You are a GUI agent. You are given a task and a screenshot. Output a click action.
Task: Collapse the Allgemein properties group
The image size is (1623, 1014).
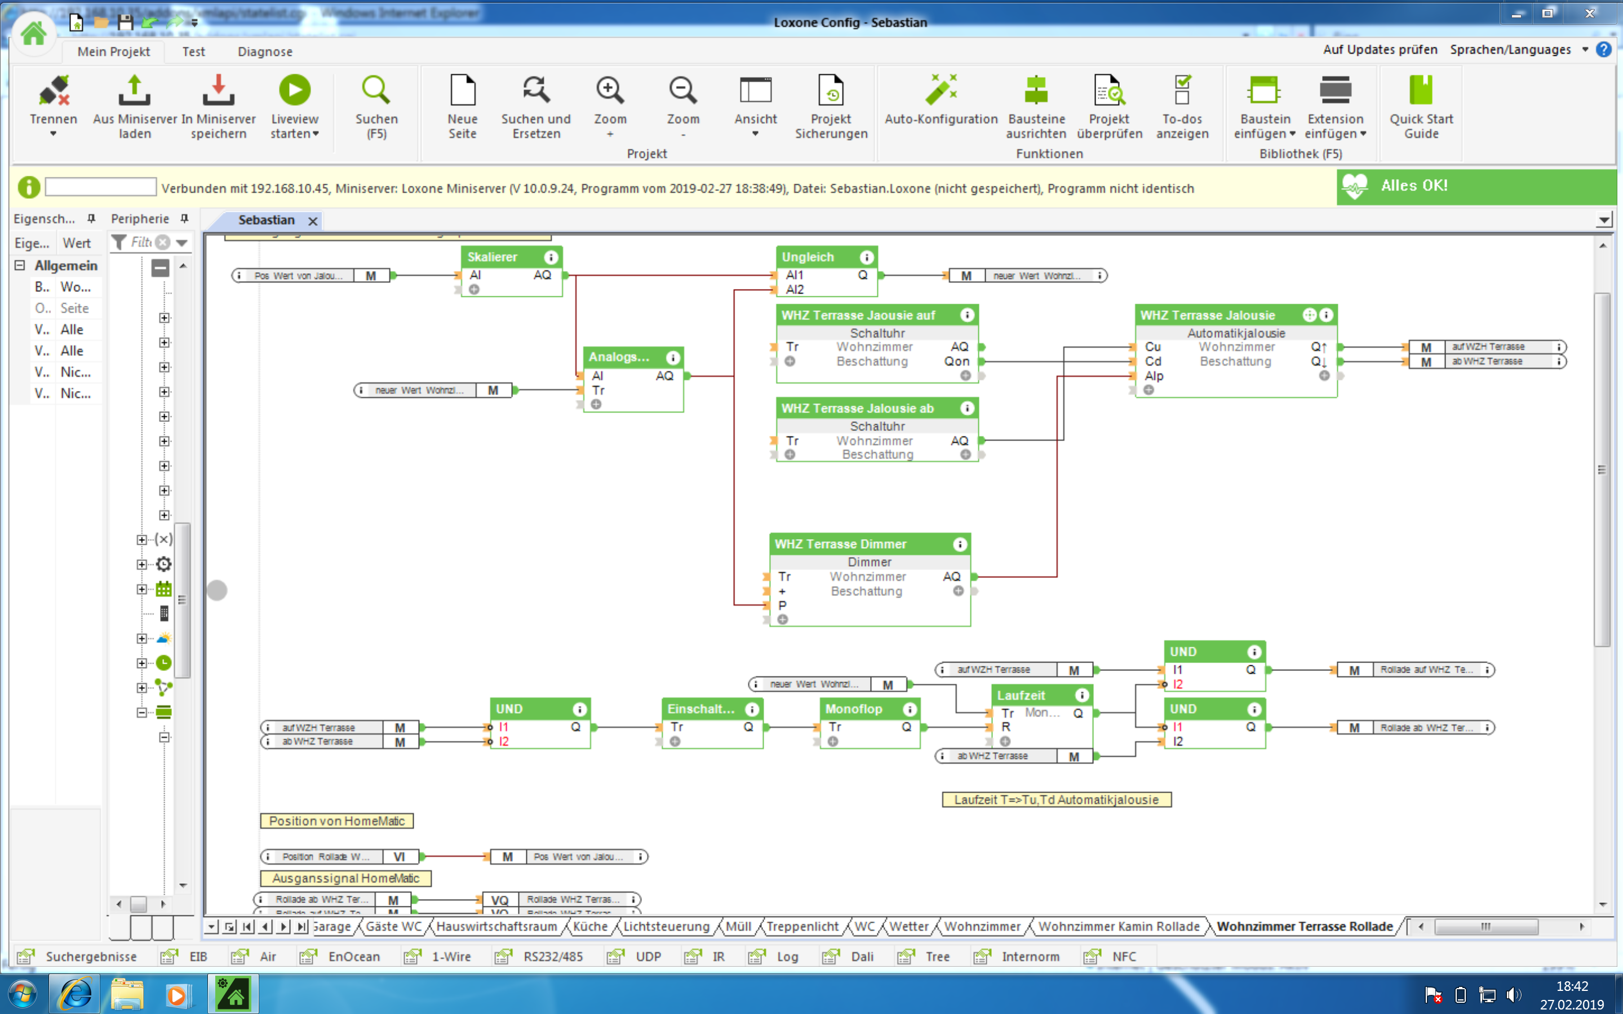[x=20, y=265]
